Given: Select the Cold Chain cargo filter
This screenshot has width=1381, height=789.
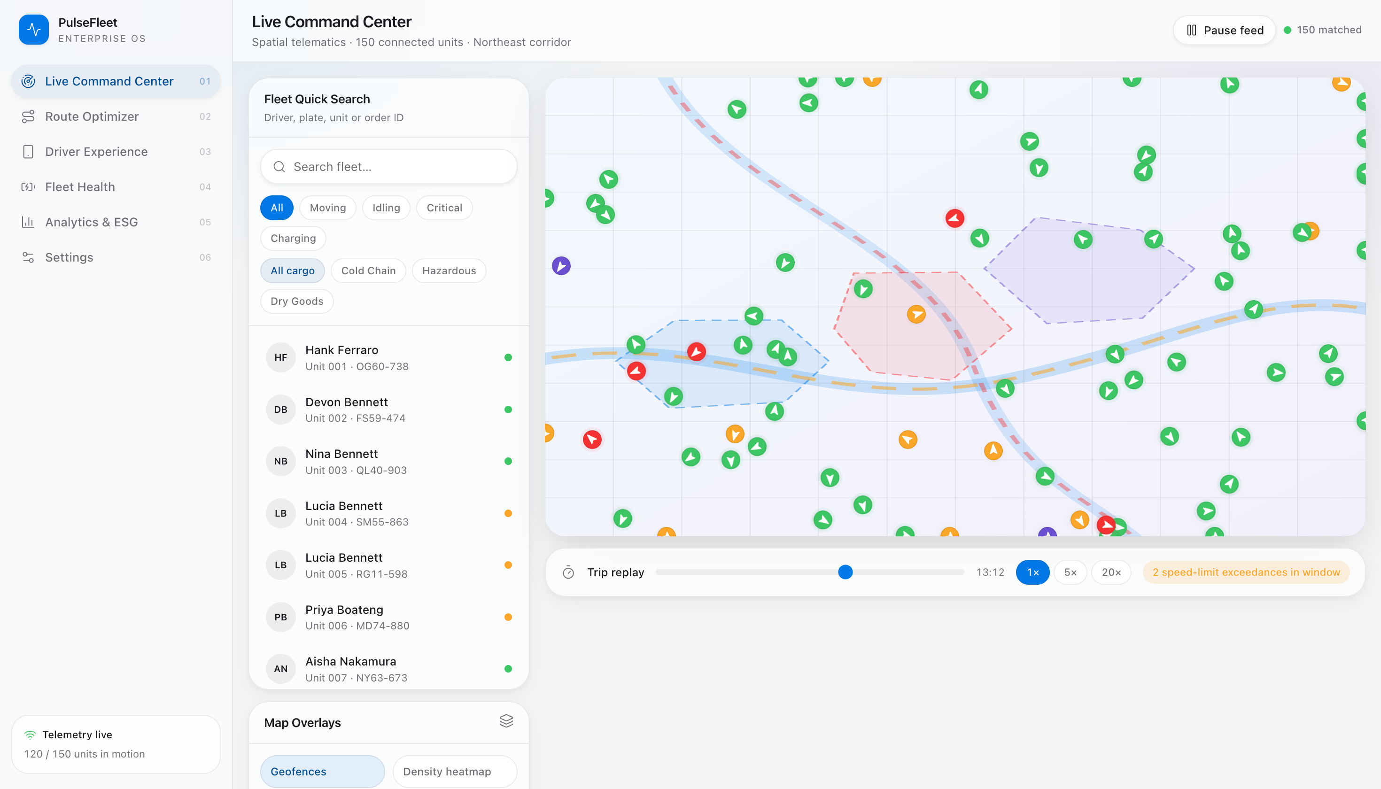Looking at the screenshot, I should [x=368, y=271].
